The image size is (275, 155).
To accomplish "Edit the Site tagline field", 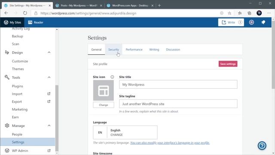I will coord(178,104).
